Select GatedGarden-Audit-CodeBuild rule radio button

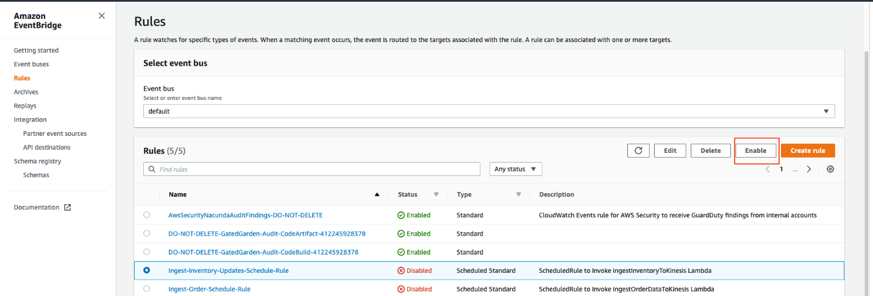pos(146,252)
